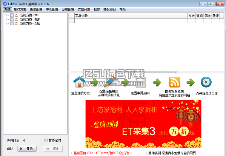This screenshot has height=156, width=226.
Task: Click the 错误 column header
Action: pos(208,15)
